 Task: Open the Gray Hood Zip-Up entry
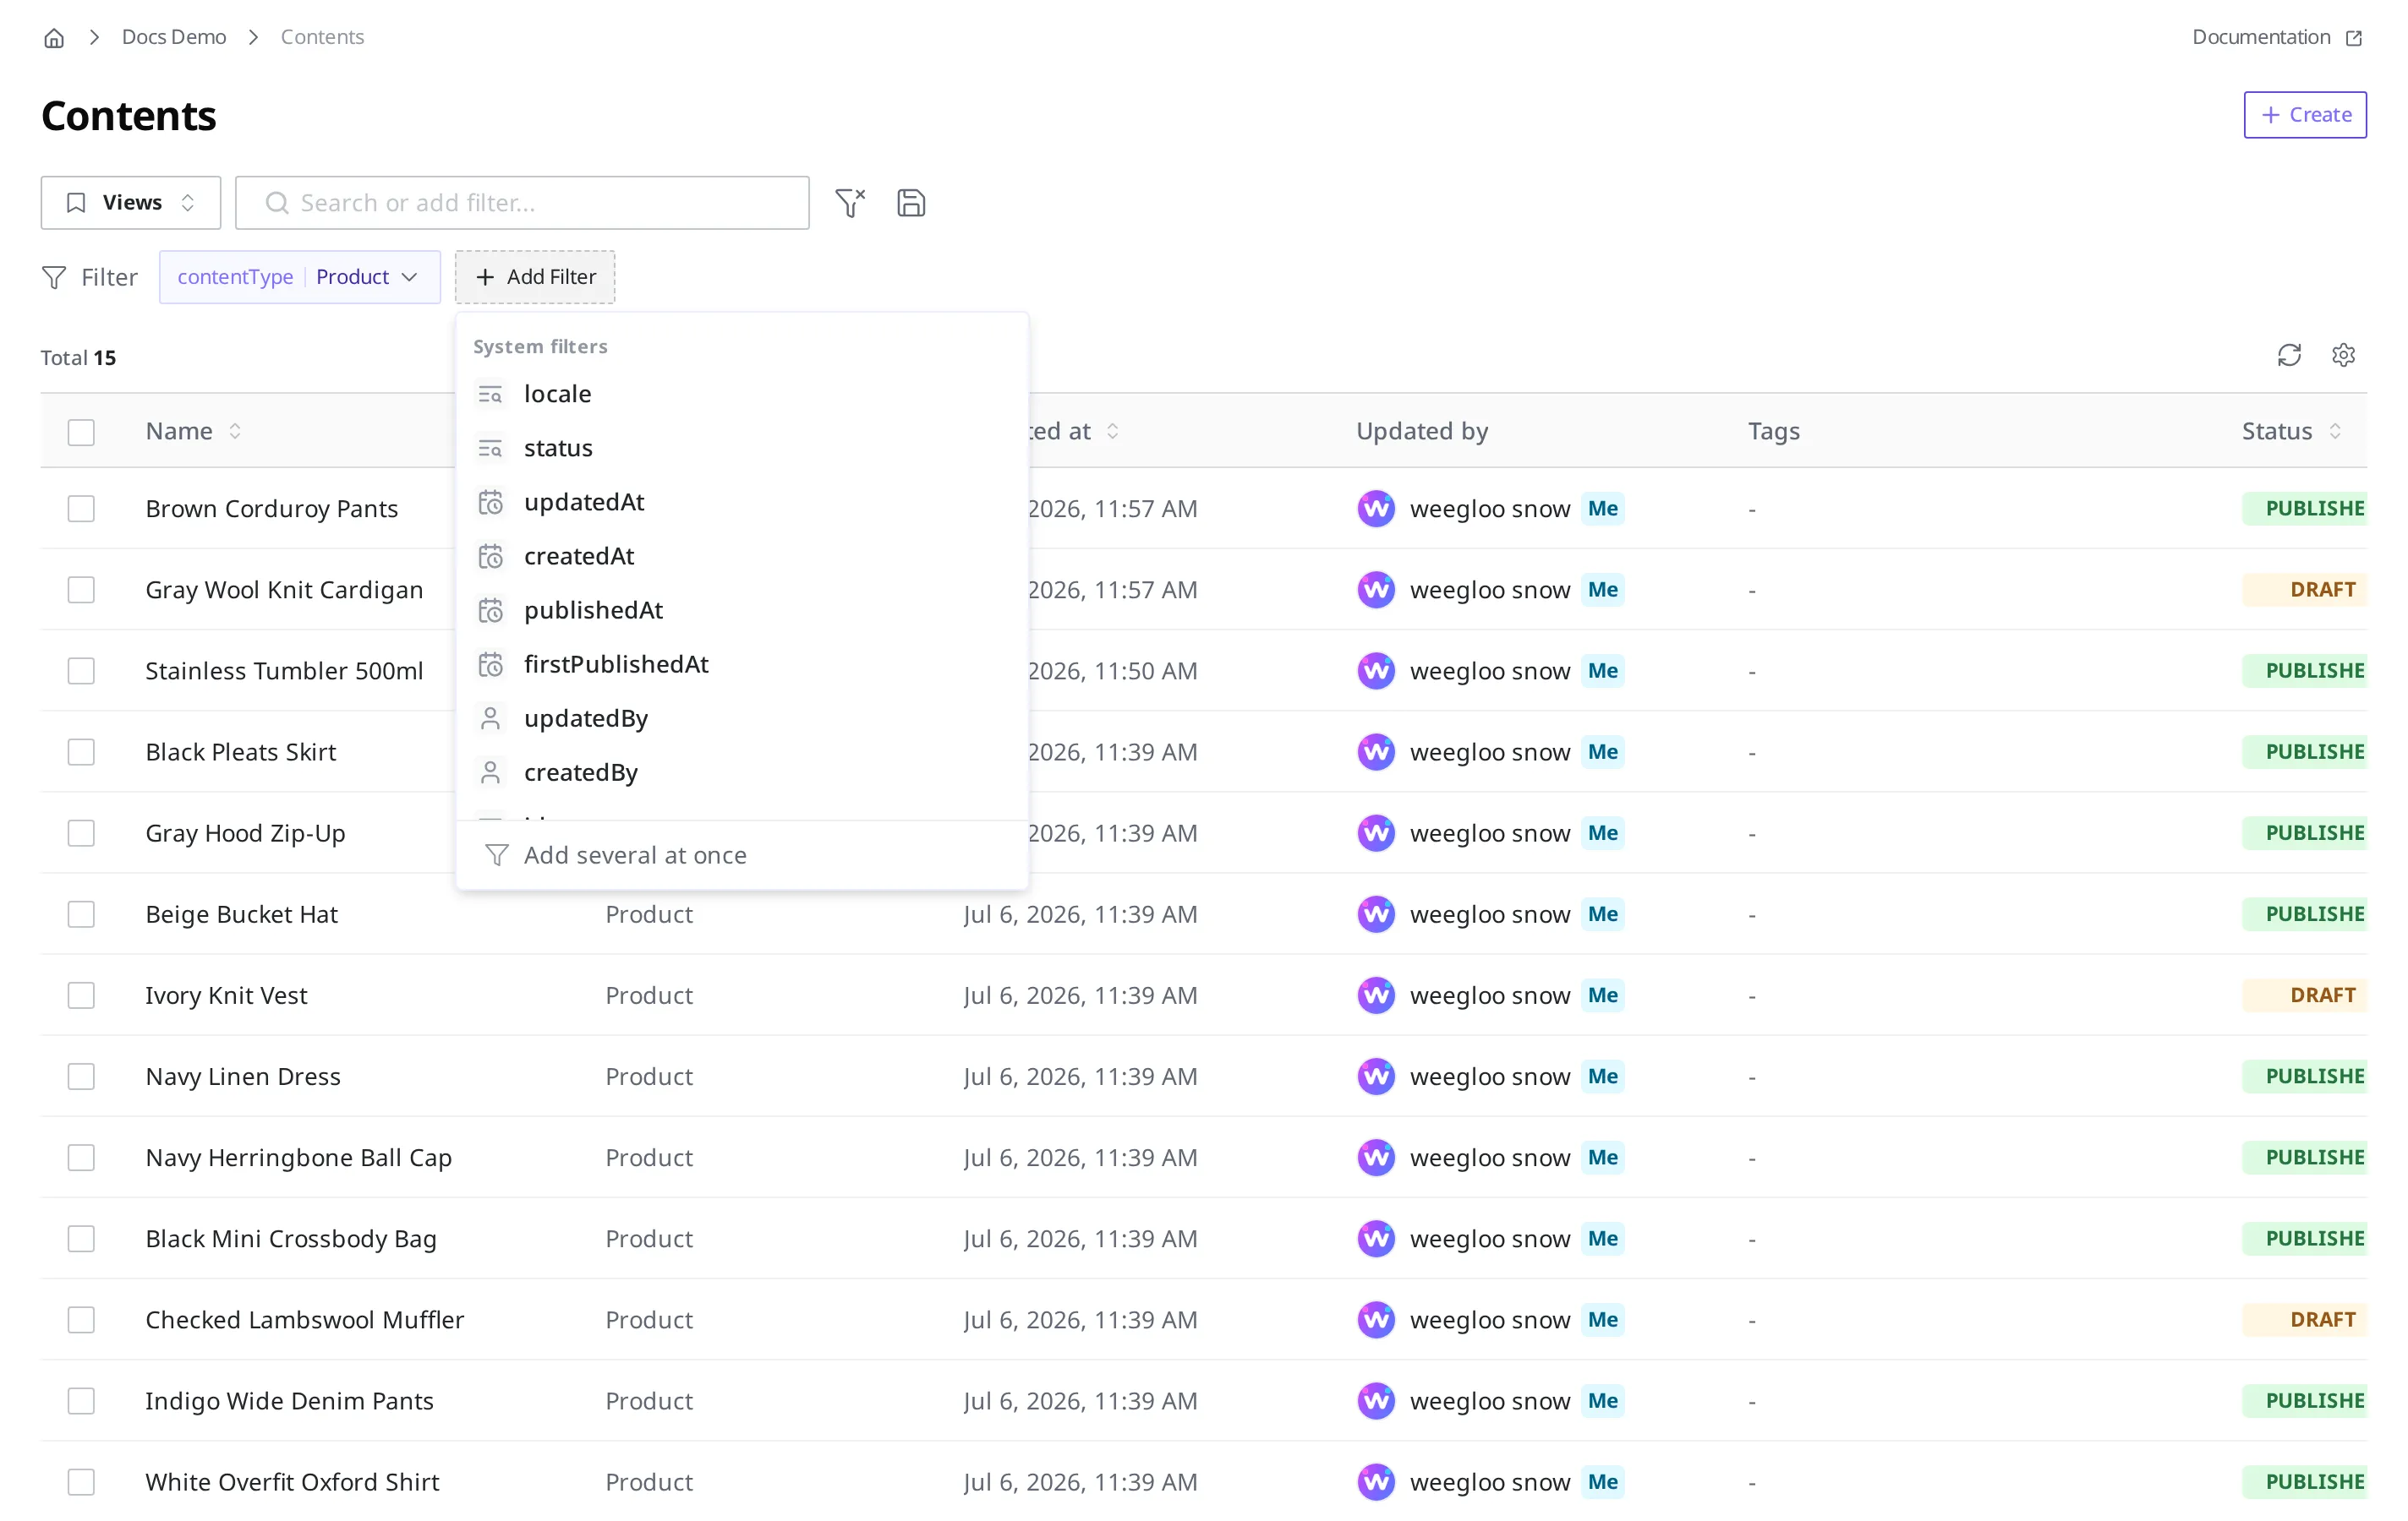pyautogui.click(x=245, y=833)
